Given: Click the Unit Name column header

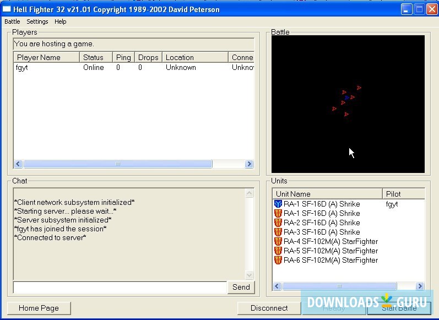Looking at the screenshot, I should (x=327, y=194).
